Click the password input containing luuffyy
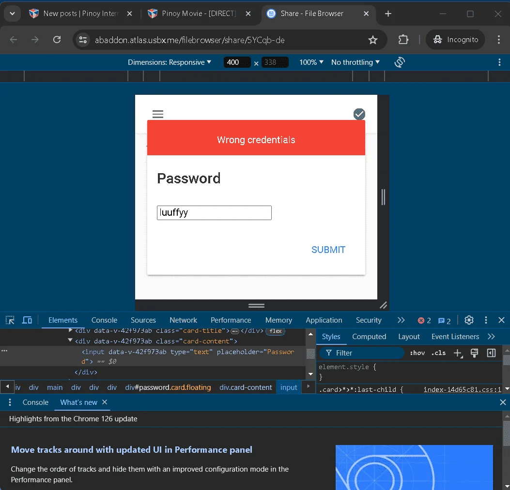 214,213
